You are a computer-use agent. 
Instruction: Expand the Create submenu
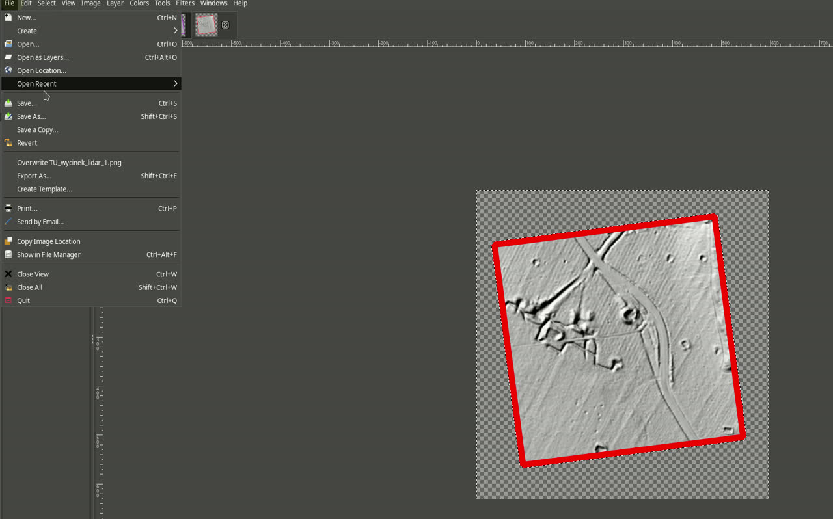(x=91, y=31)
